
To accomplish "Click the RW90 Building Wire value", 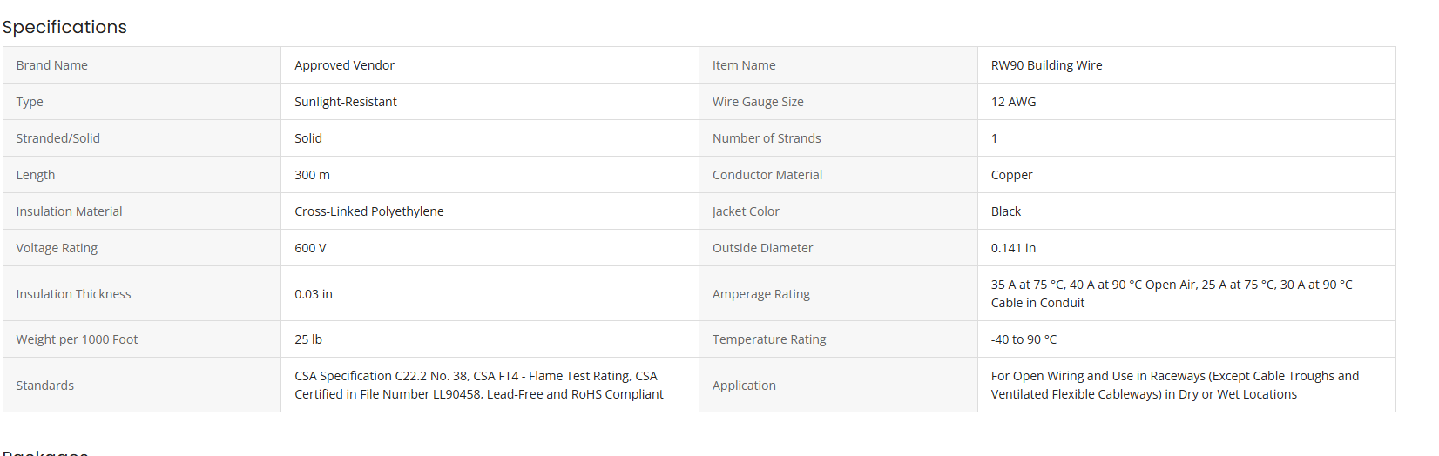I will click(1046, 65).
